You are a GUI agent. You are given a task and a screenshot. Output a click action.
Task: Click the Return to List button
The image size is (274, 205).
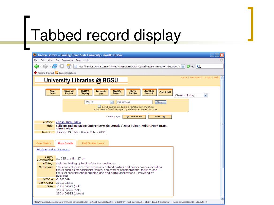(x=101, y=92)
